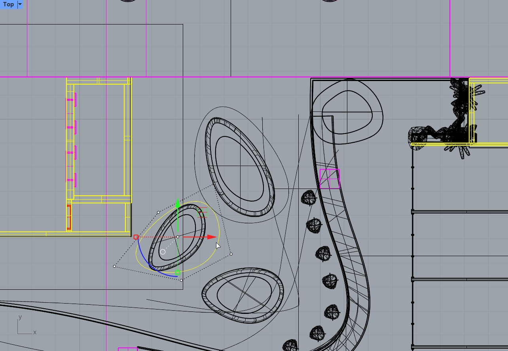Screen dimensions: 508x351
Task: Click the Top viewport title label
Action: coord(8,4)
